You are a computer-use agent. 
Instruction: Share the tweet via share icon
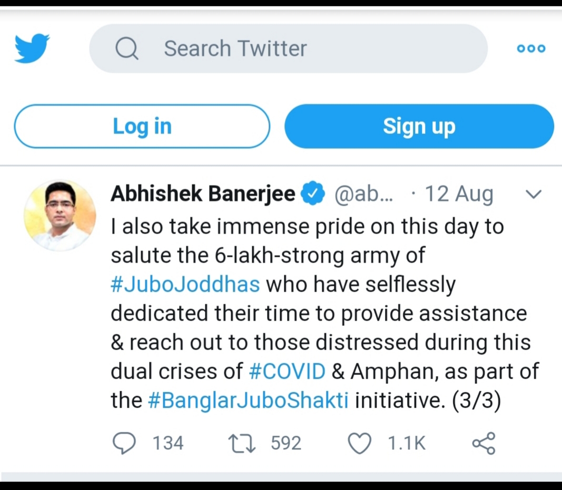tap(484, 443)
